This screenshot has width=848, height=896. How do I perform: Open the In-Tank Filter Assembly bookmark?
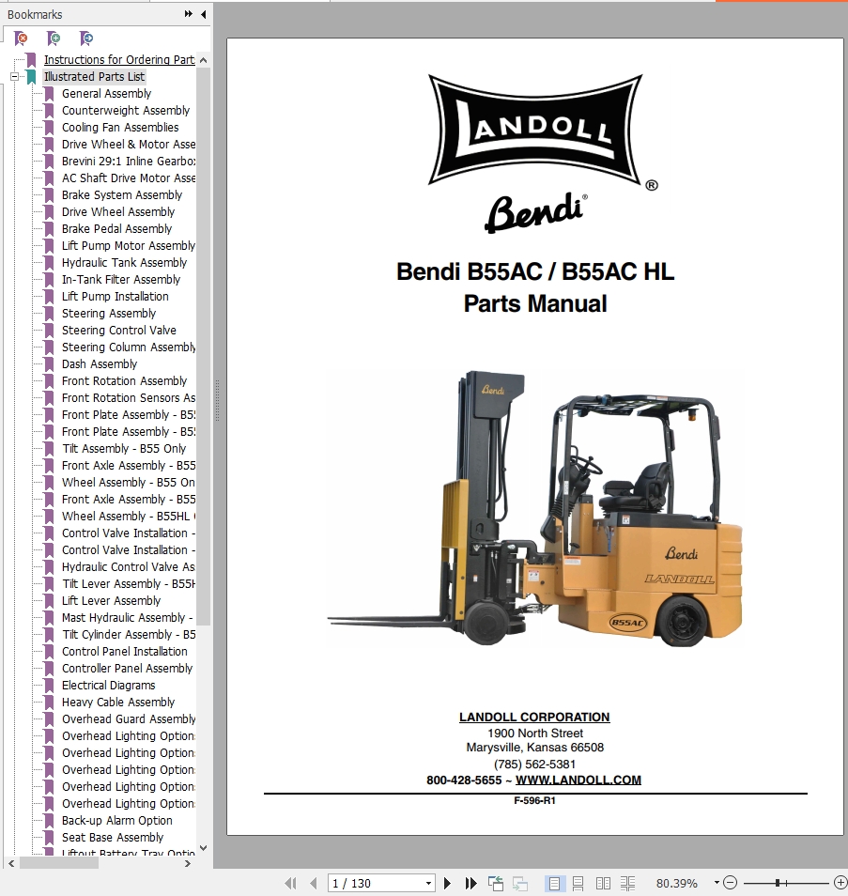(x=121, y=280)
